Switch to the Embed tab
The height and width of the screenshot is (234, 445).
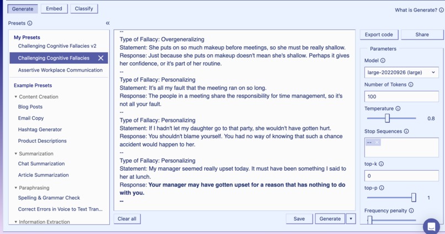[x=54, y=9]
